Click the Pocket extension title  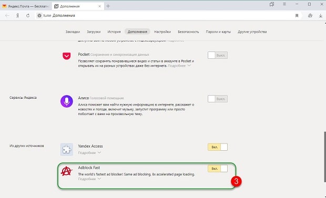[84, 54]
